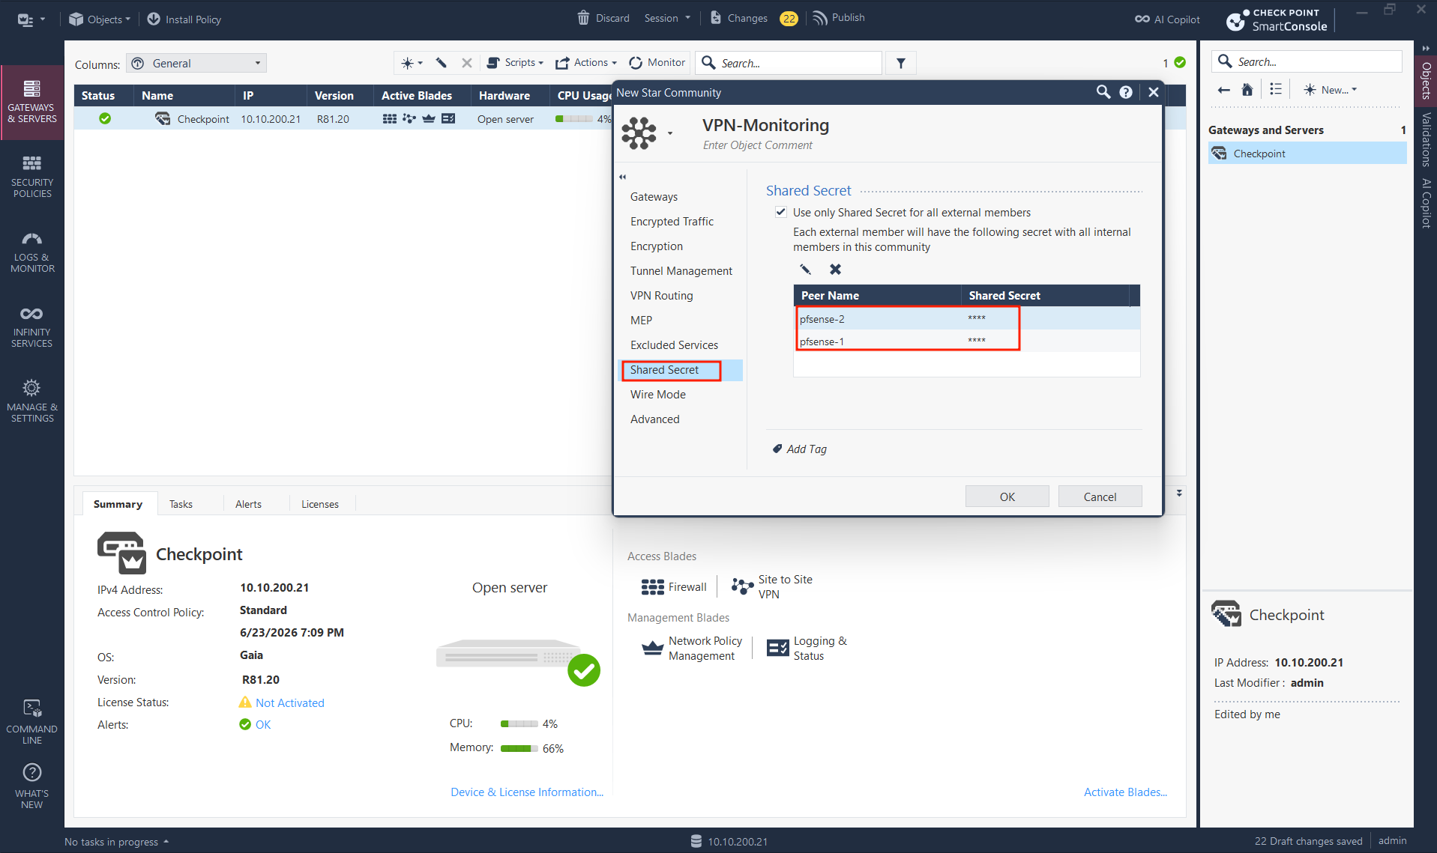Viewport: 1437px width, 853px height.
Task: Open the Command Line tool
Action: pos(32,722)
